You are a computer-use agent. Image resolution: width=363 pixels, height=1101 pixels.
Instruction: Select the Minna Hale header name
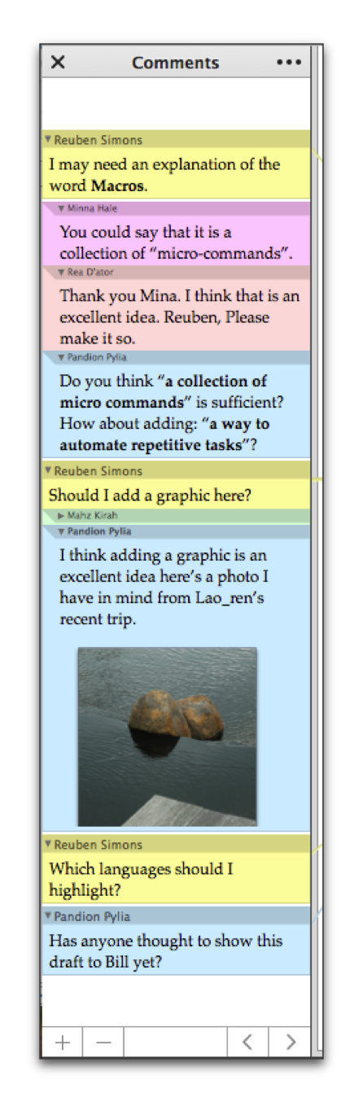tap(93, 208)
